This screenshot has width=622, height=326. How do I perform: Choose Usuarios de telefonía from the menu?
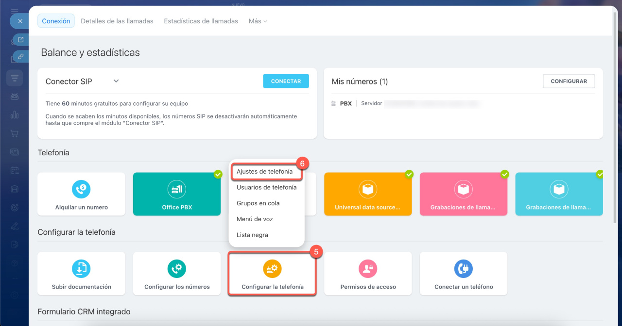(266, 187)
